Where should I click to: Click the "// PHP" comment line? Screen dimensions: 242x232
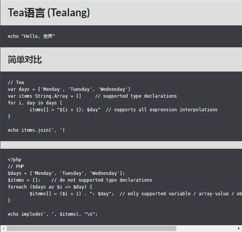pos(16,167)
